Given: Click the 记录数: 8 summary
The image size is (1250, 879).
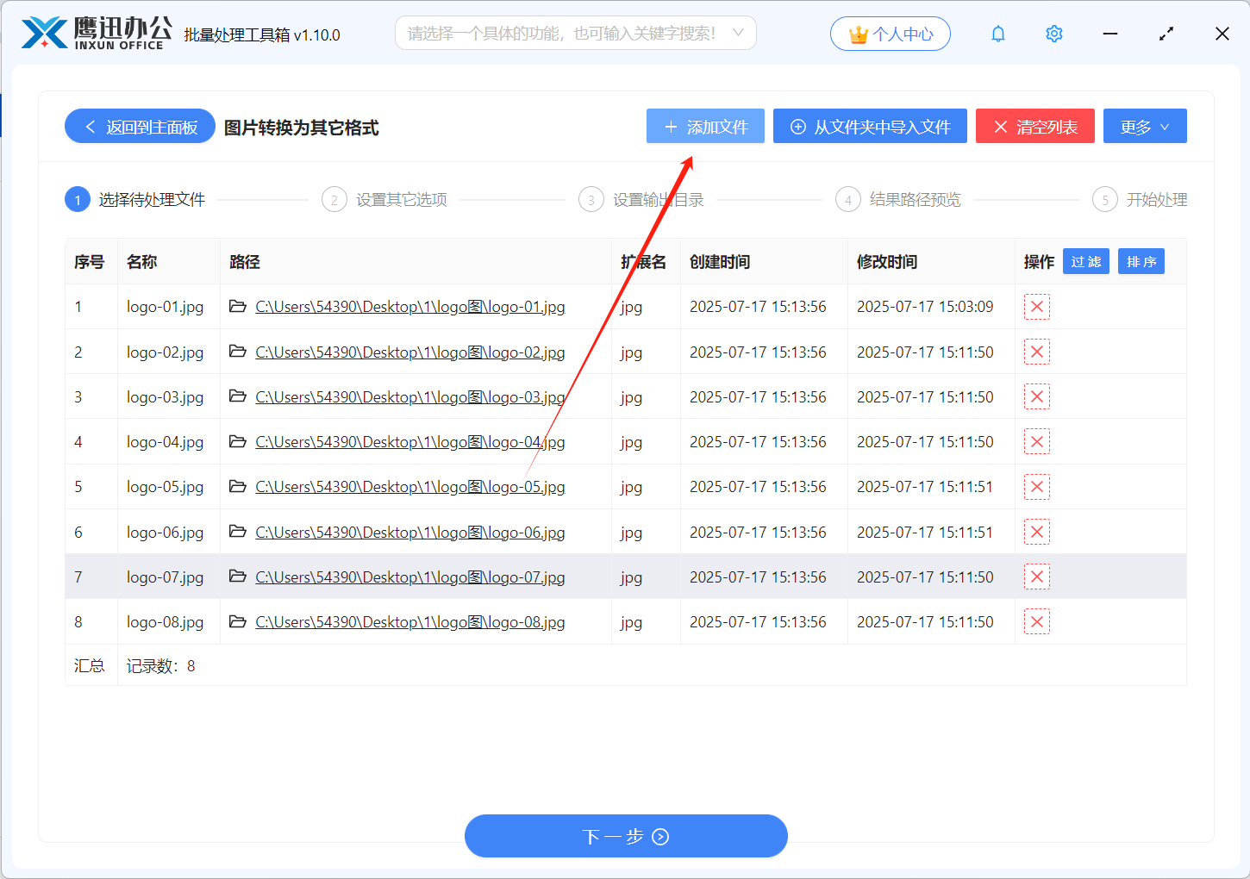Looking at the screenshot, I should point(161,665).
